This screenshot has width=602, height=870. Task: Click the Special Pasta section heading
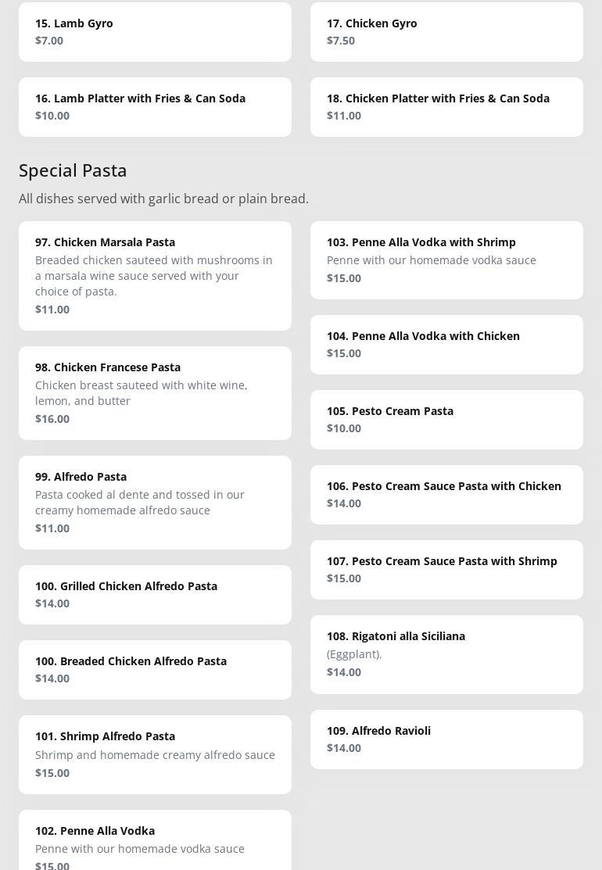(x=73, y=170)
